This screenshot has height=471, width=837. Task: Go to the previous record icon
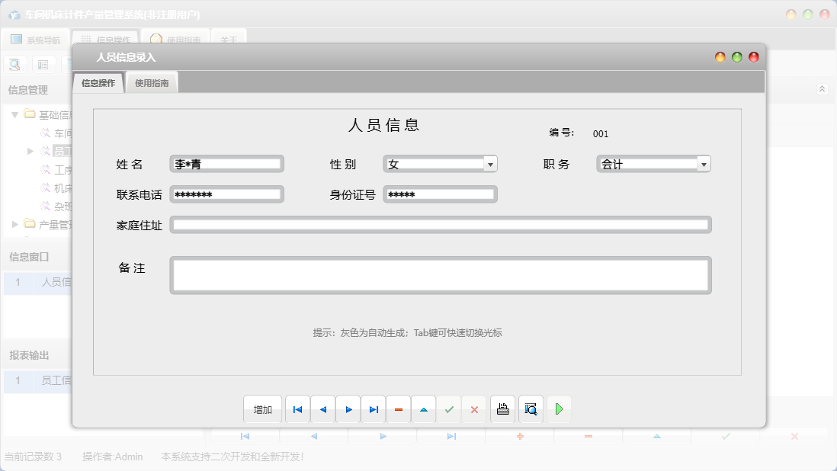(322, 409)
